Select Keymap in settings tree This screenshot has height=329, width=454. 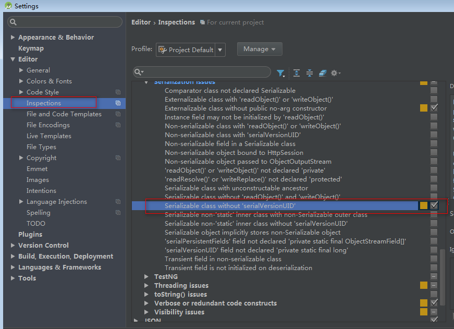[31, 48]
